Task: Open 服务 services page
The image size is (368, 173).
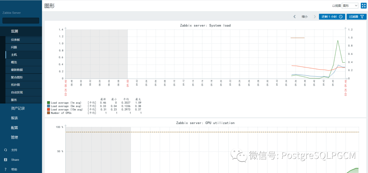Action: pos(24,100)
